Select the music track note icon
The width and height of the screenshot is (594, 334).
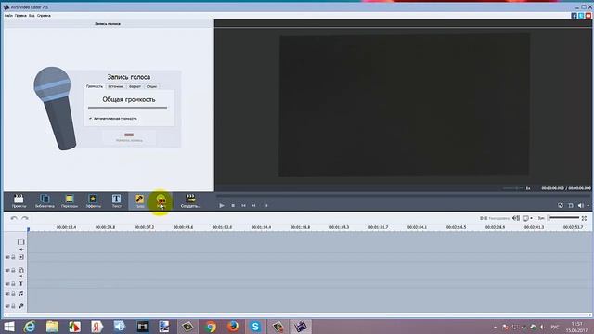[x=20, y=294]
